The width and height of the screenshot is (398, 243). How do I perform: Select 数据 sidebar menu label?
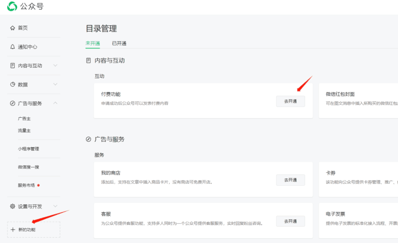click(x=22, y=85)
